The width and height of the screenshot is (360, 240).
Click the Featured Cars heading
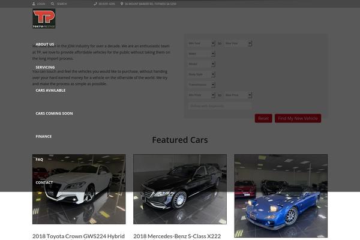pyautogui.click(x=180, y=140)
